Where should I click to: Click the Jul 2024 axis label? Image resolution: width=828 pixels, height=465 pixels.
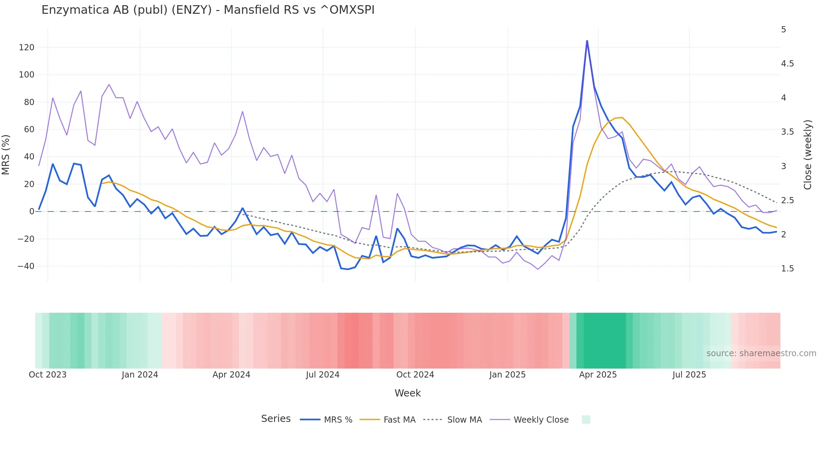point(323,375)
